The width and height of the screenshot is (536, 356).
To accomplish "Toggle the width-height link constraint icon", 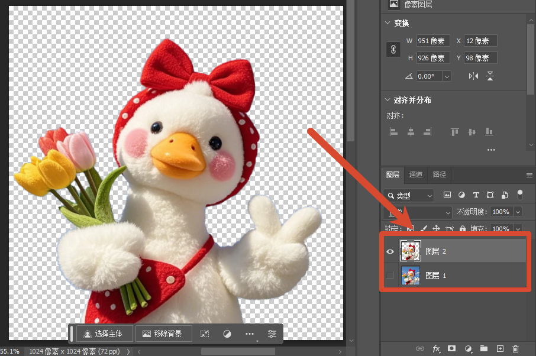I will [x=393, y=50].
